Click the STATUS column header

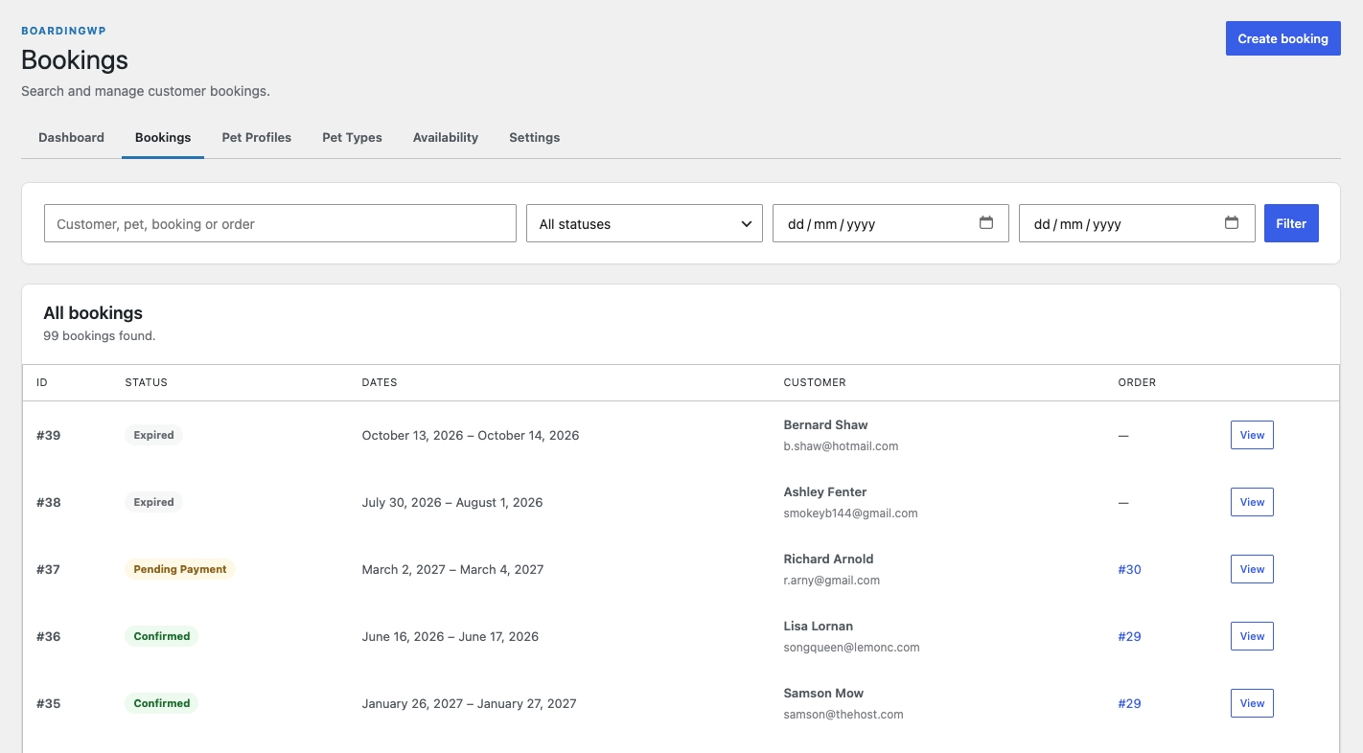146,382
